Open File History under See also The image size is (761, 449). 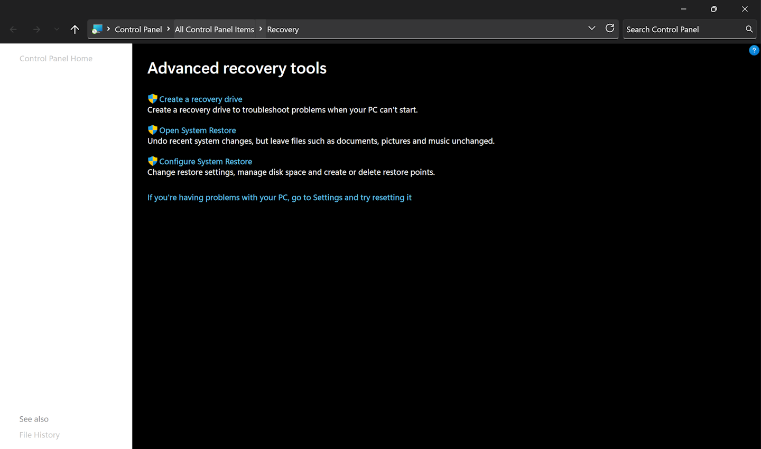point(40,435)
